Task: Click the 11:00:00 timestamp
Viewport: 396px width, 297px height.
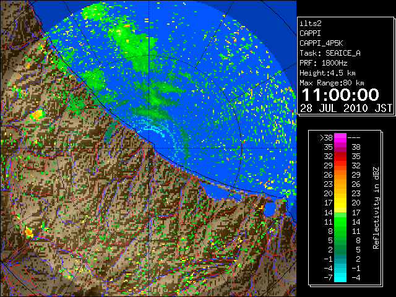Action: point(340,95)
